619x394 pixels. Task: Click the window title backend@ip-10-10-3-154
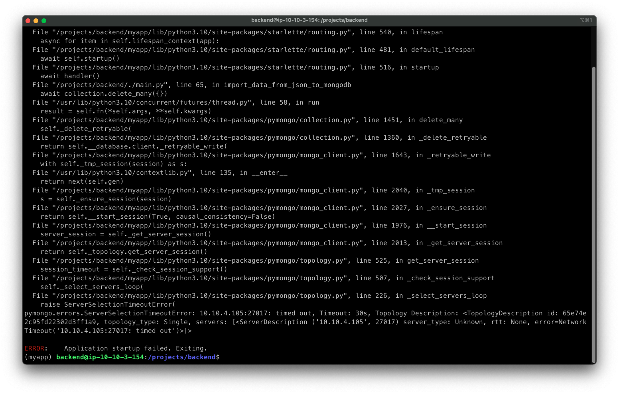pyautogui.click(x=309, y=20)
